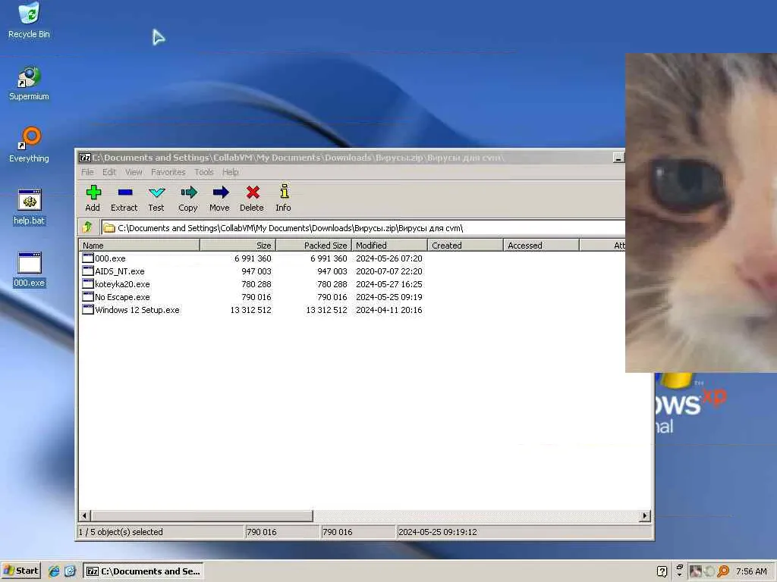Screen dimensions: 777x582
Task: Click the Info toolbar icon
Action: coord(284,192)
